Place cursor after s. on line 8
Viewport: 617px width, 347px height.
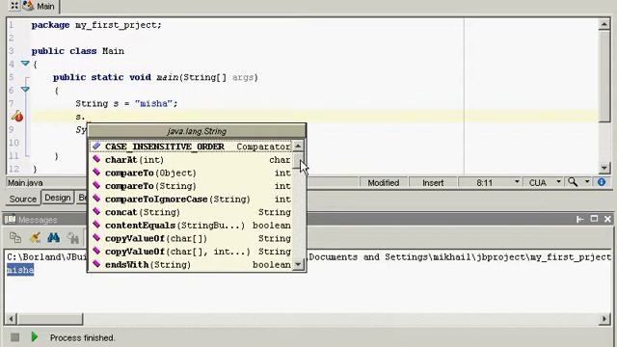point(86,117)
